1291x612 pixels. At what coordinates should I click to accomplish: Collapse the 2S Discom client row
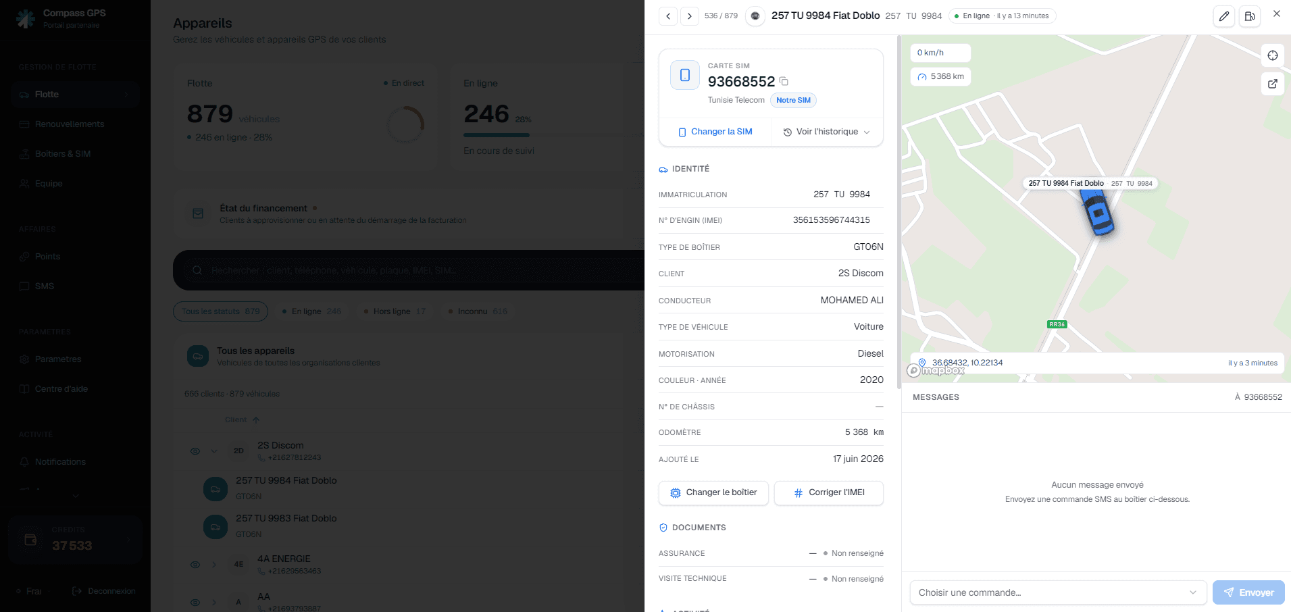click(214, 451)
